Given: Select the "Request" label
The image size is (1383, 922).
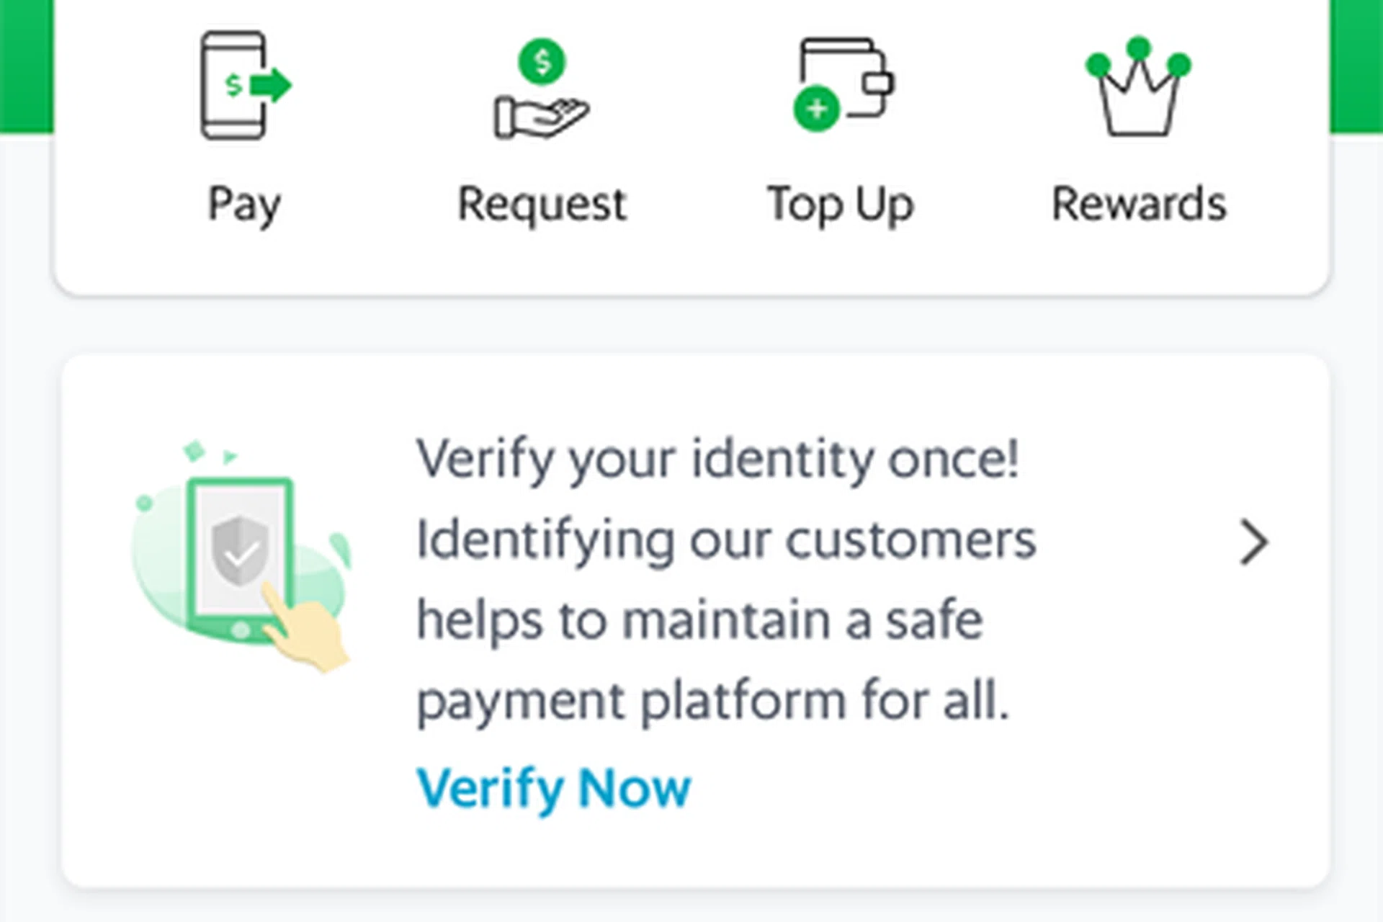Looking at the screenshot, I should (542, 205).
